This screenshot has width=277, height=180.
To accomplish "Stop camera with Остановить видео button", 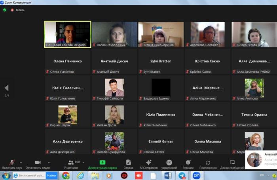I will coord(37,164).
